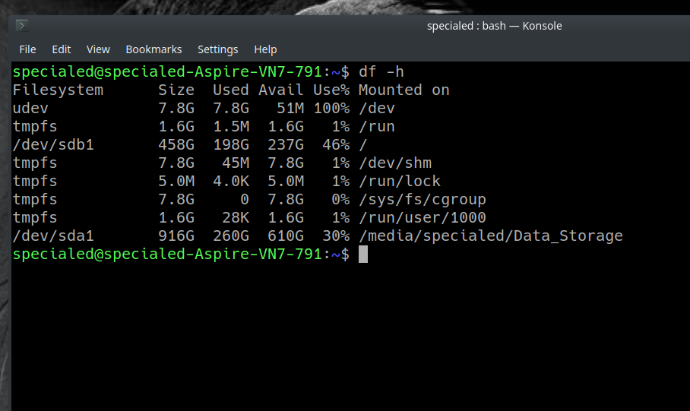The width and height of the screenshot is (690, 411).
Task: Open the Bookmarks menu
Action: pyautogui.click(x=154, y=49)
